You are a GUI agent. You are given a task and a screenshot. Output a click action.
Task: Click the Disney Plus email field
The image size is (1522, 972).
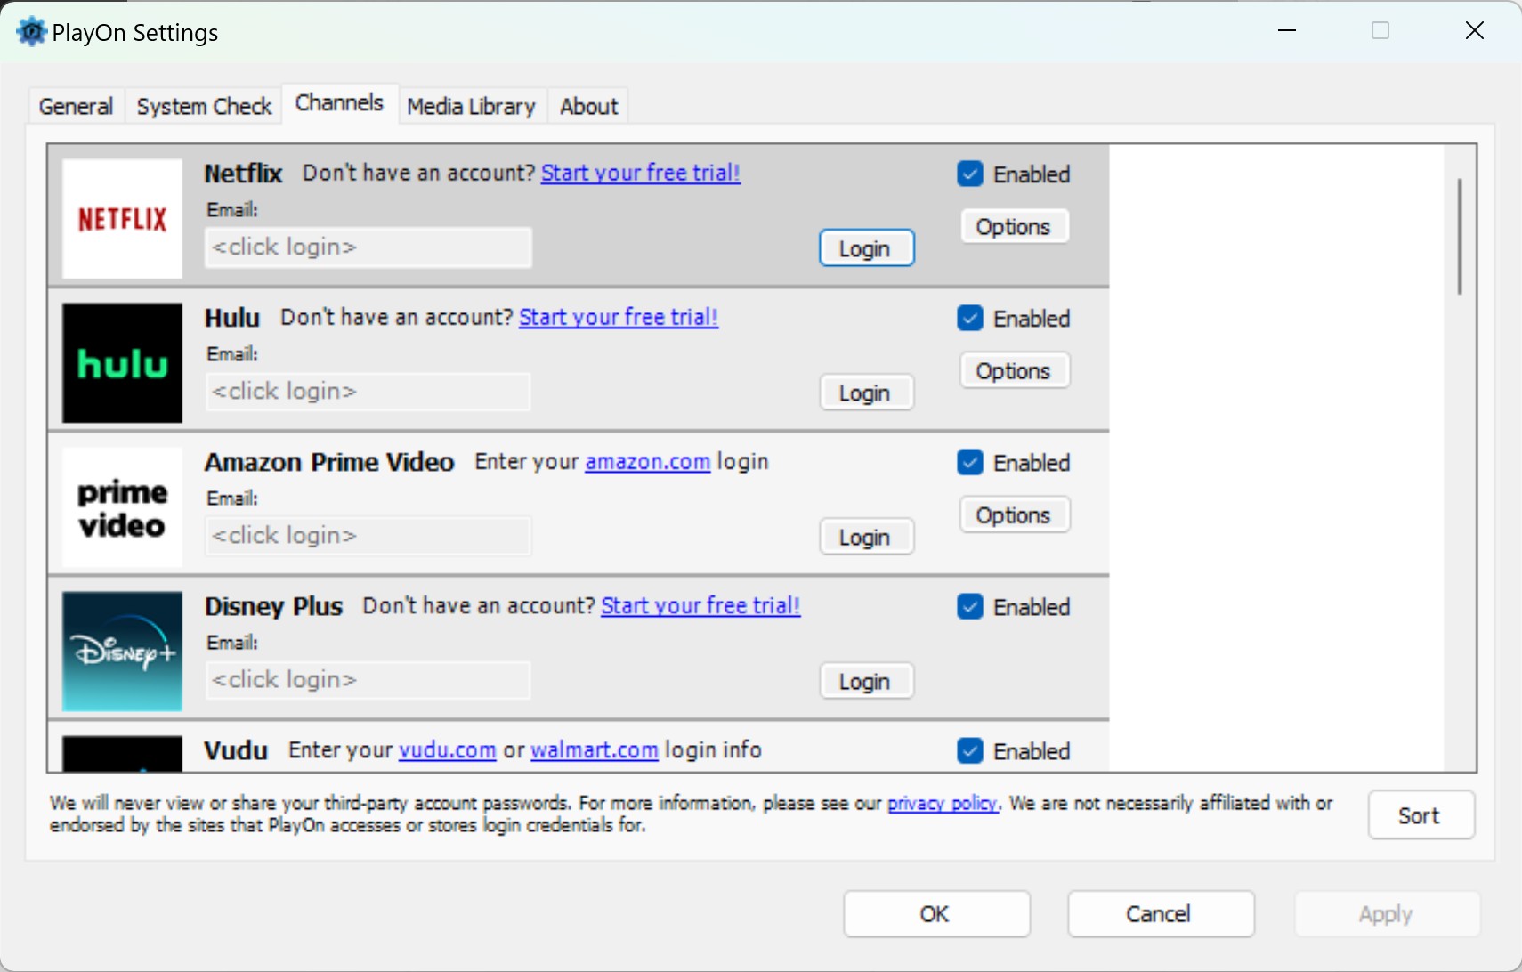(x=368, y=680)
